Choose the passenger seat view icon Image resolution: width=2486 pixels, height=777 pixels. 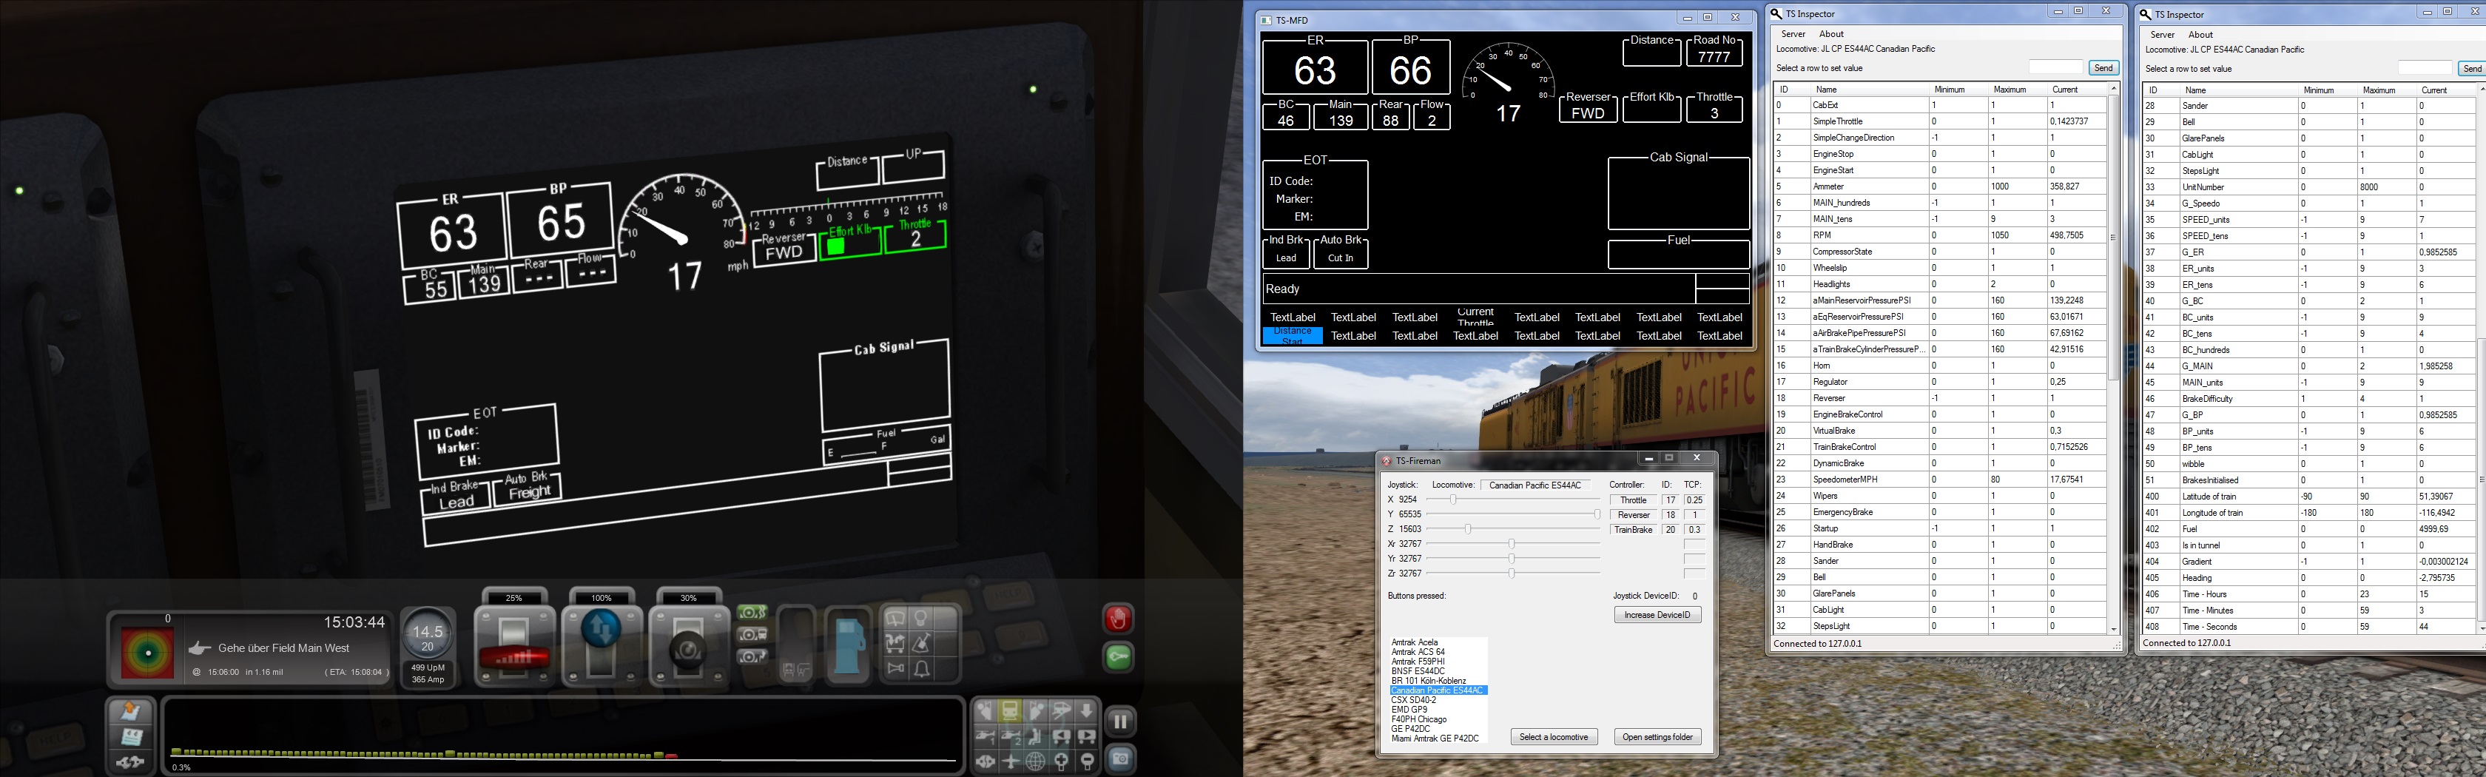(1036, 738)
